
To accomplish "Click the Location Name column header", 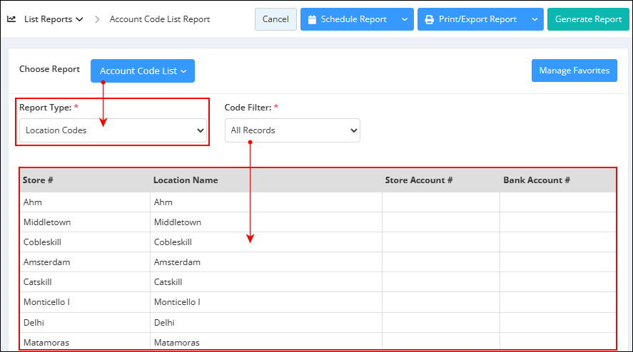I will [x=186, y=180].
